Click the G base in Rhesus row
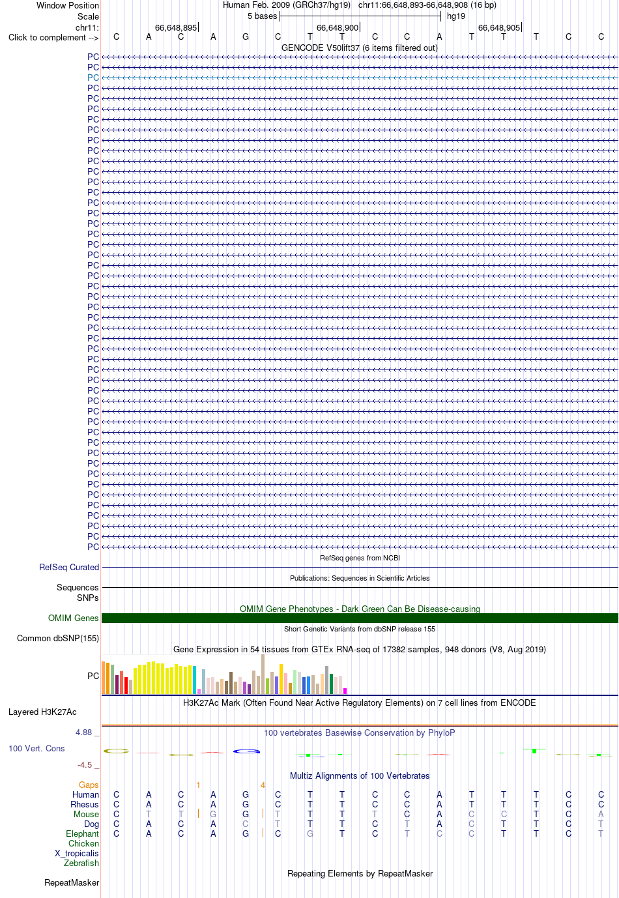 [x=246, y=805]
